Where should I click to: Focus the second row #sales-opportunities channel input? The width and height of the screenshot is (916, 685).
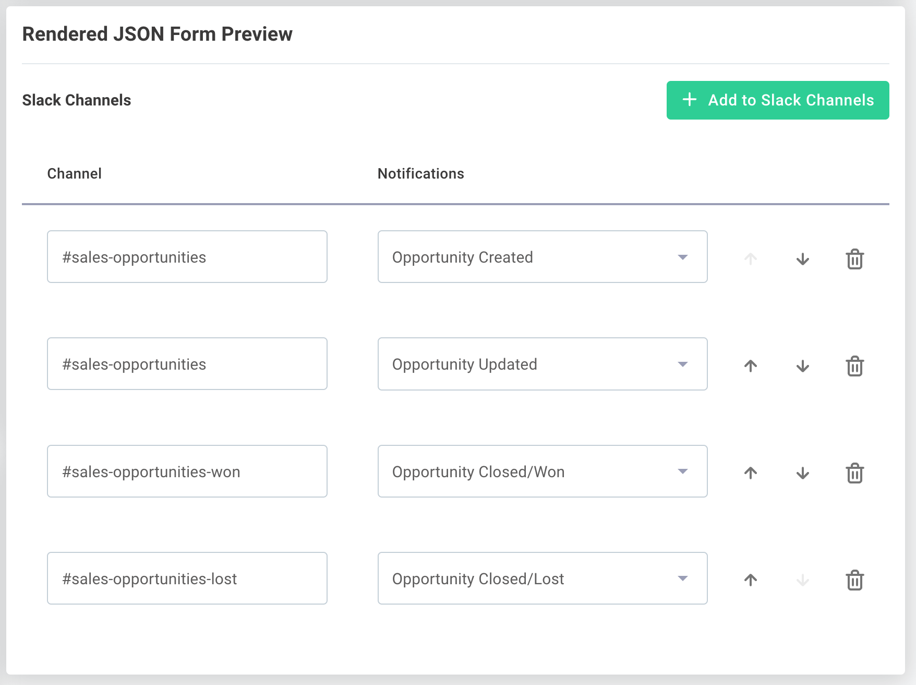[x=187, y=364]
